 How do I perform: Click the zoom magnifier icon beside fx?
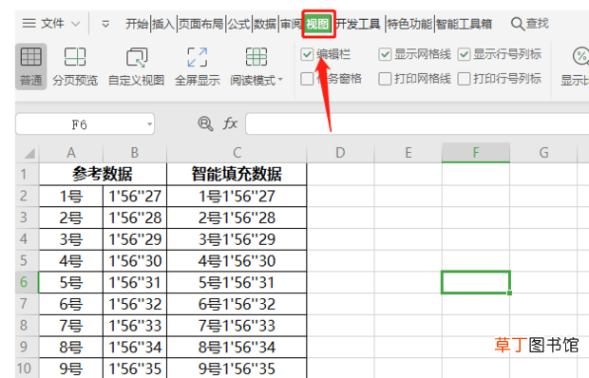(205, 123)
